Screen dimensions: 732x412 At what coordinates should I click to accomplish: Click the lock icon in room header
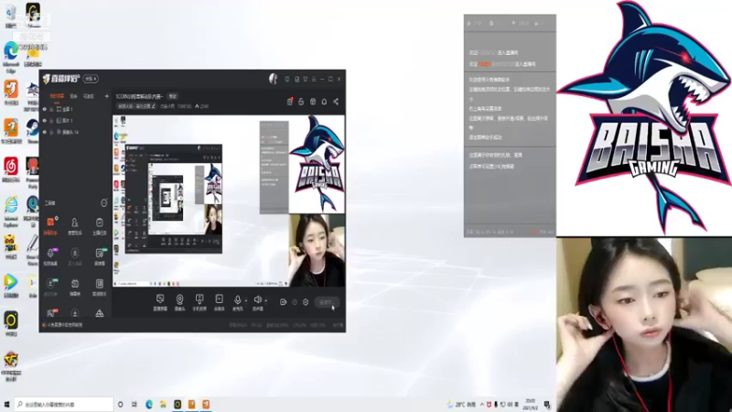(x=301, y=102)
